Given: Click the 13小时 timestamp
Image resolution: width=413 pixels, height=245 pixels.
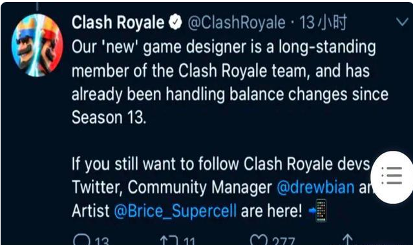Looking at the screenshot, I should pyautogui.click(x=323, y=22).
